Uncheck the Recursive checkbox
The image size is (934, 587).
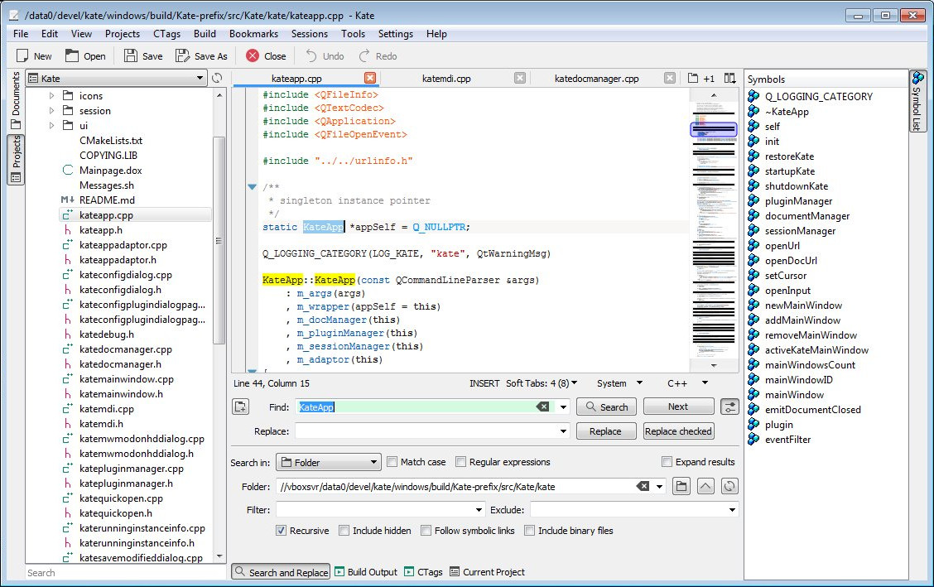(282, 531)
